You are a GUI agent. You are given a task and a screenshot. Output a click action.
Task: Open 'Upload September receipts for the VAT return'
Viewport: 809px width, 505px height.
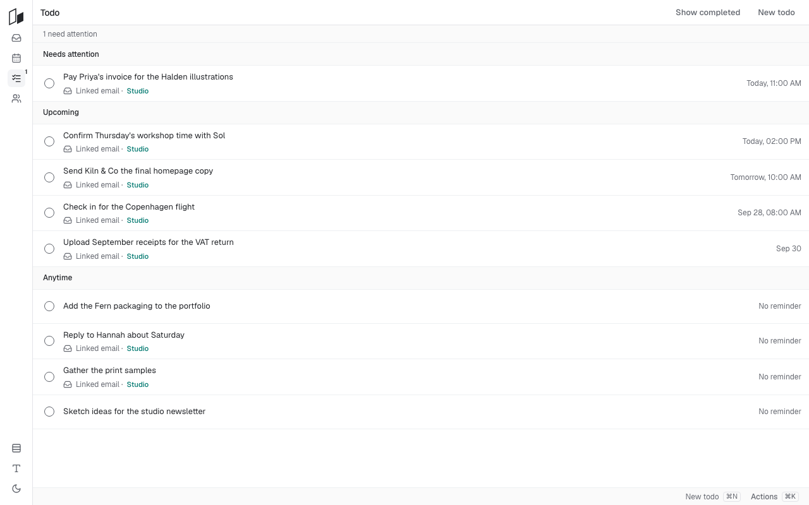(x=149, y=242)
